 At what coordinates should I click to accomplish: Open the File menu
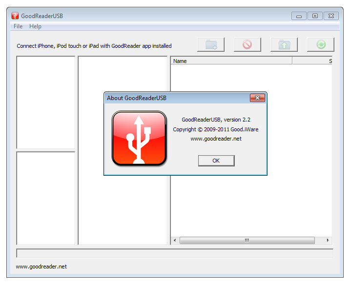click(x=18, y=26)
